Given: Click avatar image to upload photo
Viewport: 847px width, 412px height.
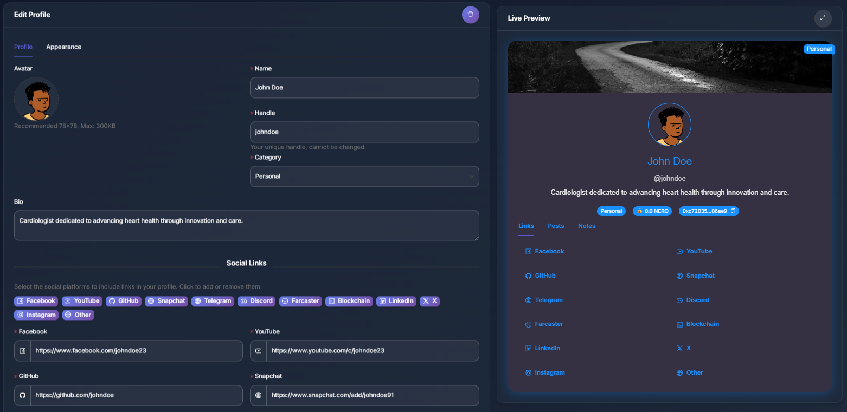Looking at the screenshot, I should (36, 99).
